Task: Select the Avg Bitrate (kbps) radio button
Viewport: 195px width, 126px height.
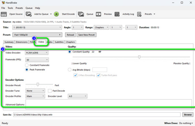Action: [70, 70]
